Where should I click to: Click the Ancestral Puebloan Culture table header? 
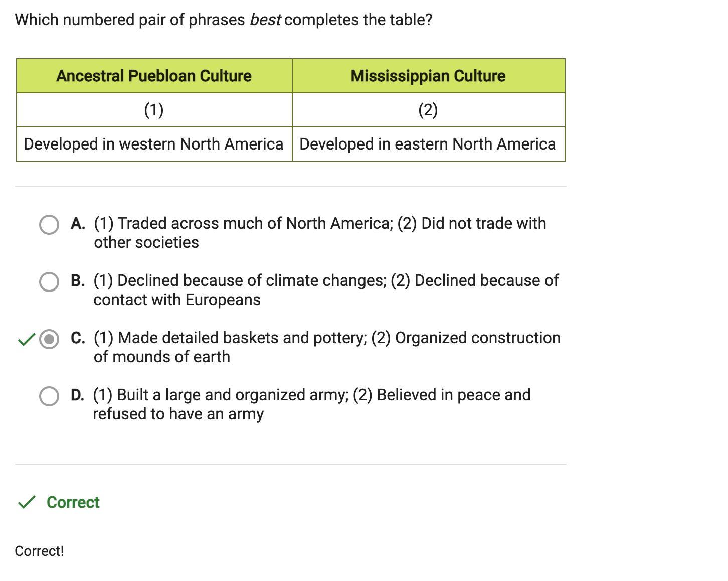pyautogui.click(x=154, y=76)
